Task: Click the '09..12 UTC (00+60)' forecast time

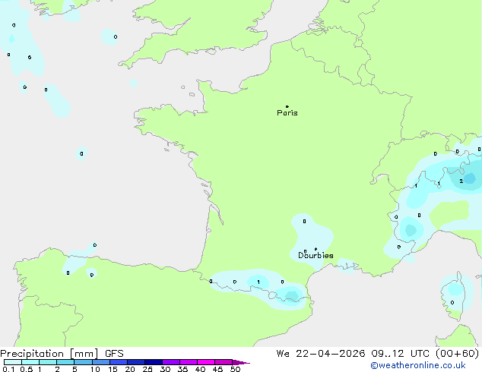Action: pyautogui.click(x=425, y=354)
